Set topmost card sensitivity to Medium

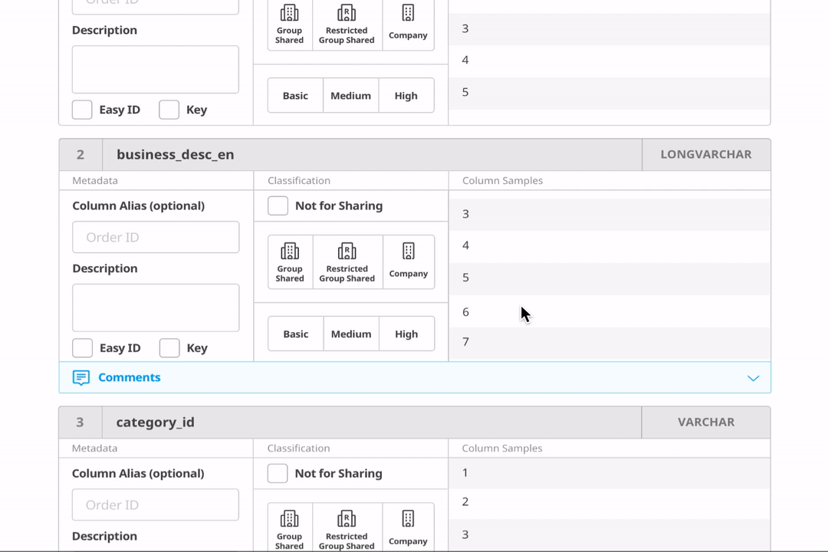[x=350, y=96]
